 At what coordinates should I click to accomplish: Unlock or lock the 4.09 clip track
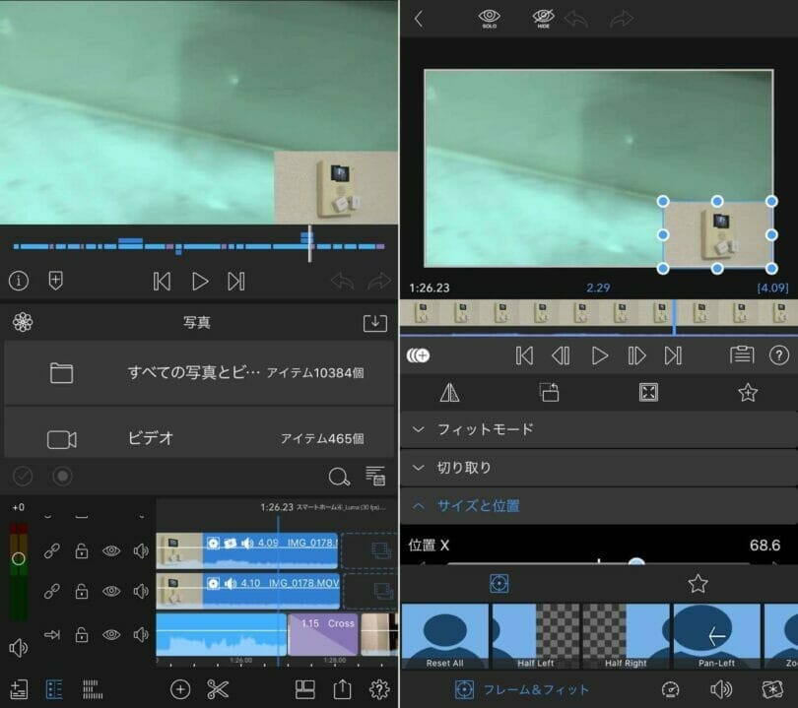[x=82, y=550]
